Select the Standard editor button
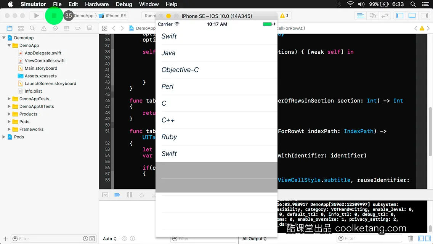 [x=360, y=16]
